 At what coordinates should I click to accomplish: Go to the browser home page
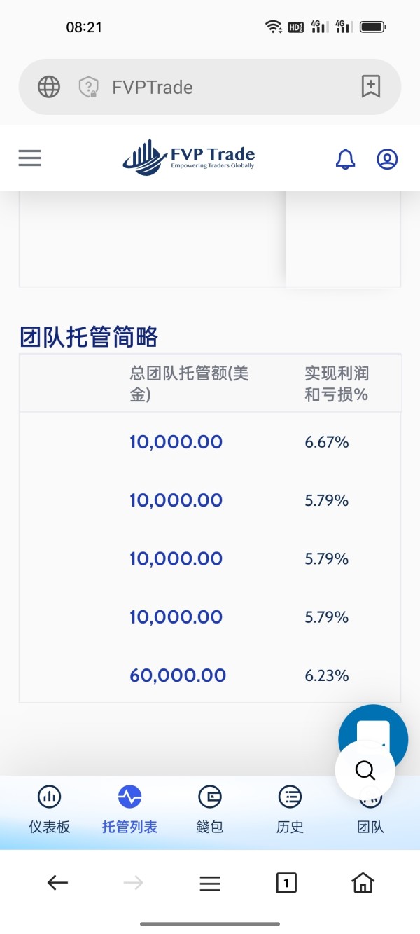pyautogui.click(x=363, y=884)
